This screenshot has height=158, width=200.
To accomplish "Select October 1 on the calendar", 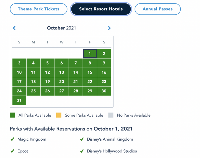I will coord(90,54).
